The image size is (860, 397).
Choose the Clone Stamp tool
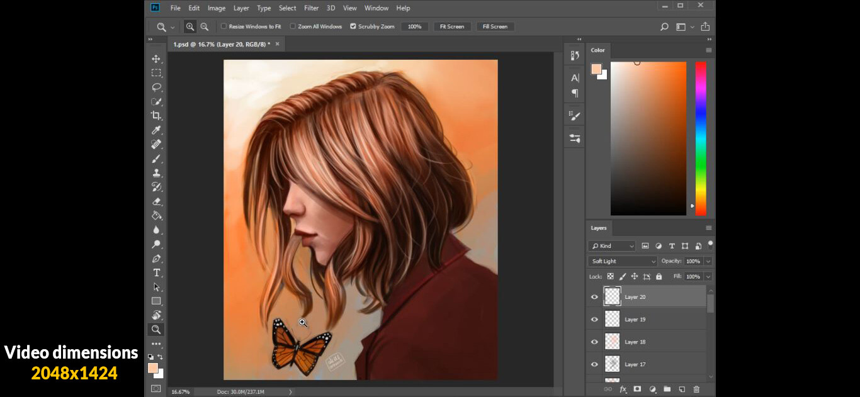tap(156, 172)
